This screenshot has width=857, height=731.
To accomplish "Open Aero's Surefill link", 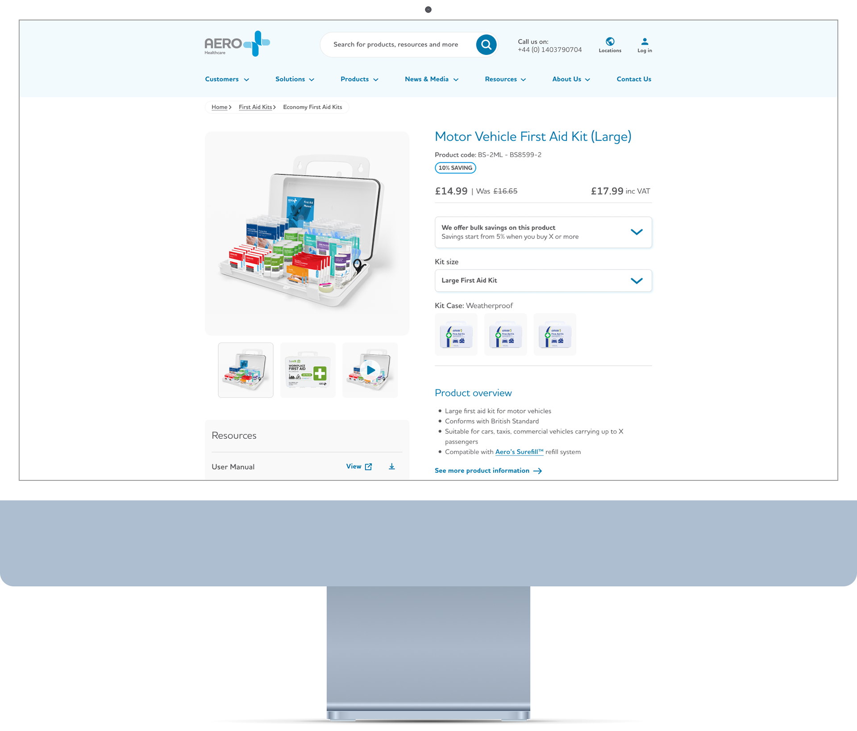I will pyautogui.click(x=519, y=452).
